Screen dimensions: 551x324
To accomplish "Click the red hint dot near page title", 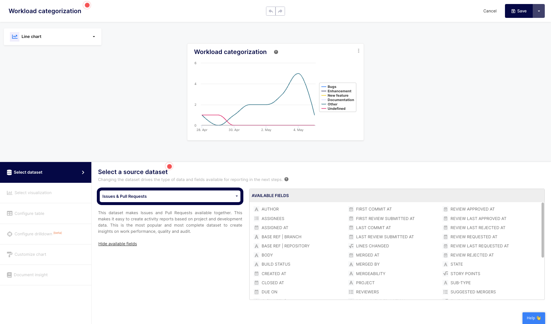I will click(x=87, y=5).
